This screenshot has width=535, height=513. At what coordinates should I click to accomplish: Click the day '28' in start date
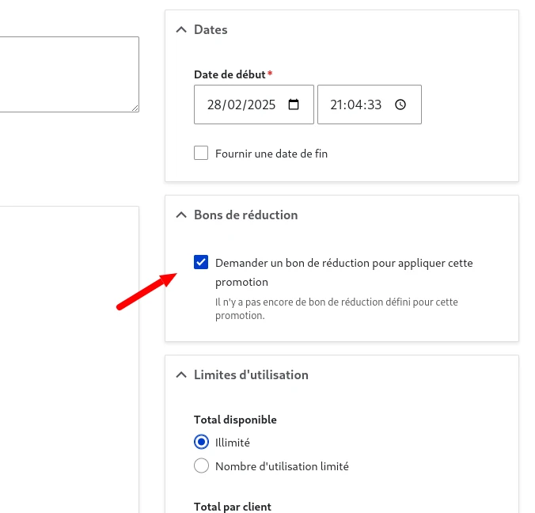tap(214, 104)
